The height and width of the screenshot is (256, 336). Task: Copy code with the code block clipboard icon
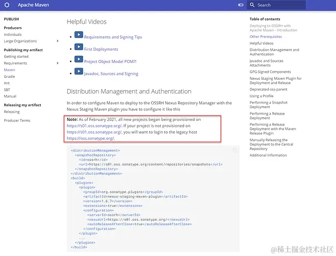point(234,150)
